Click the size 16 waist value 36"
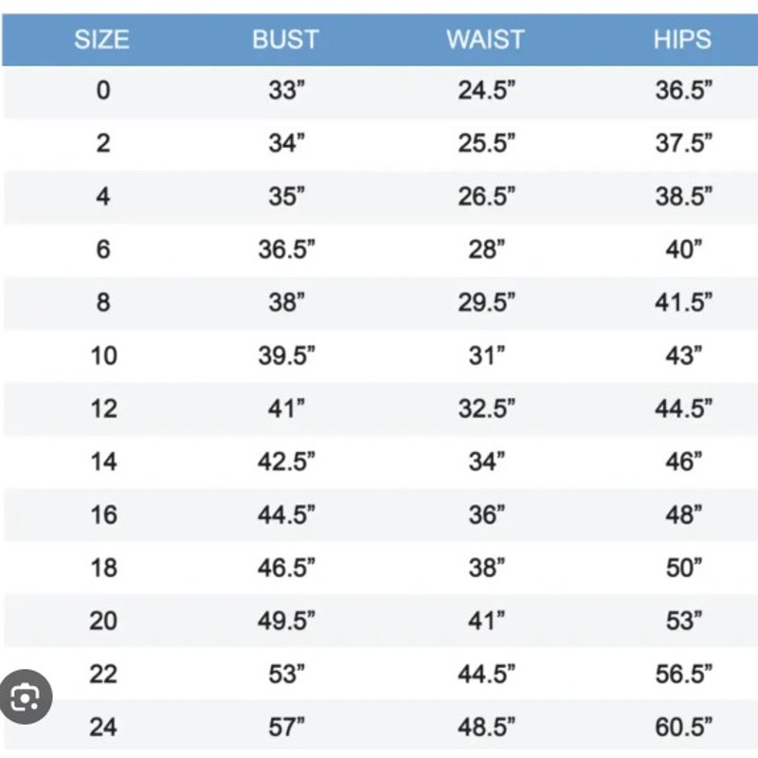Viewport: 758px width, 758px height. click(x=487, y=514)
